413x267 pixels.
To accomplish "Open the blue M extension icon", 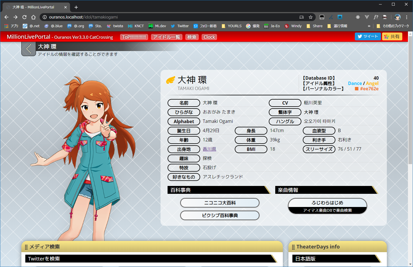I will point(340,17).
